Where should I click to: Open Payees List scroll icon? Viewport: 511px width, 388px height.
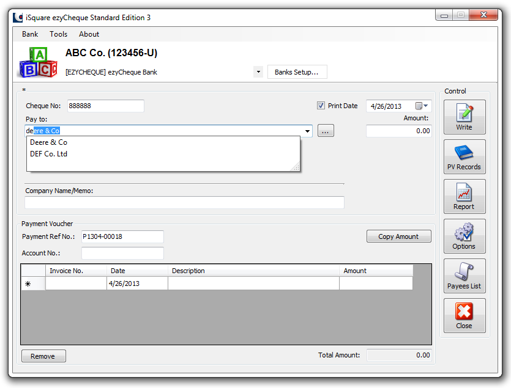pyautogui.click(x=464, y=276)
